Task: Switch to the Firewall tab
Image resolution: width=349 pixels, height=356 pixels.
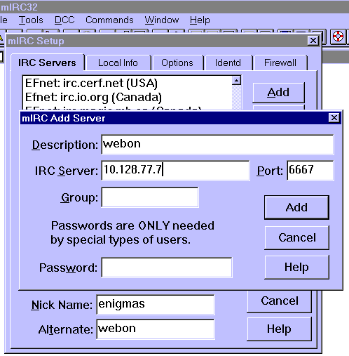Action: click(280, 62)
